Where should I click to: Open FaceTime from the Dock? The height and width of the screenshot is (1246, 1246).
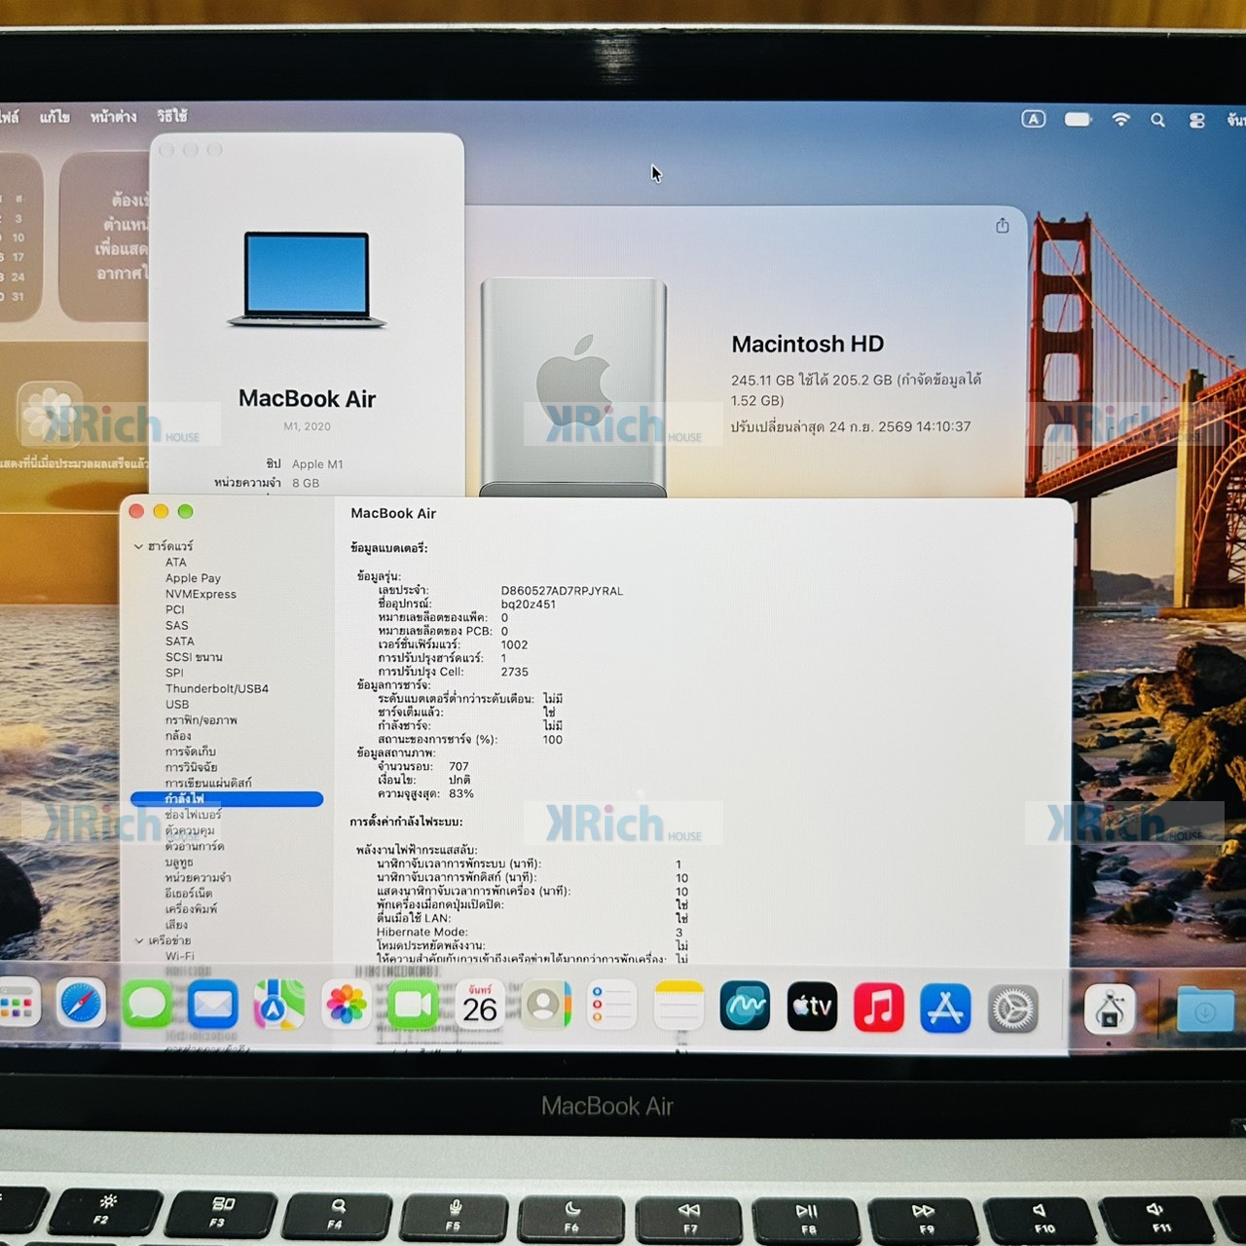tap(413, 1007)
